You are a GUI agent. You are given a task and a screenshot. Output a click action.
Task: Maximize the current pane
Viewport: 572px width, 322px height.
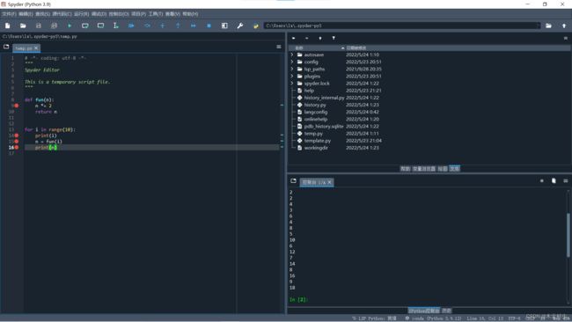pos(224,26)
